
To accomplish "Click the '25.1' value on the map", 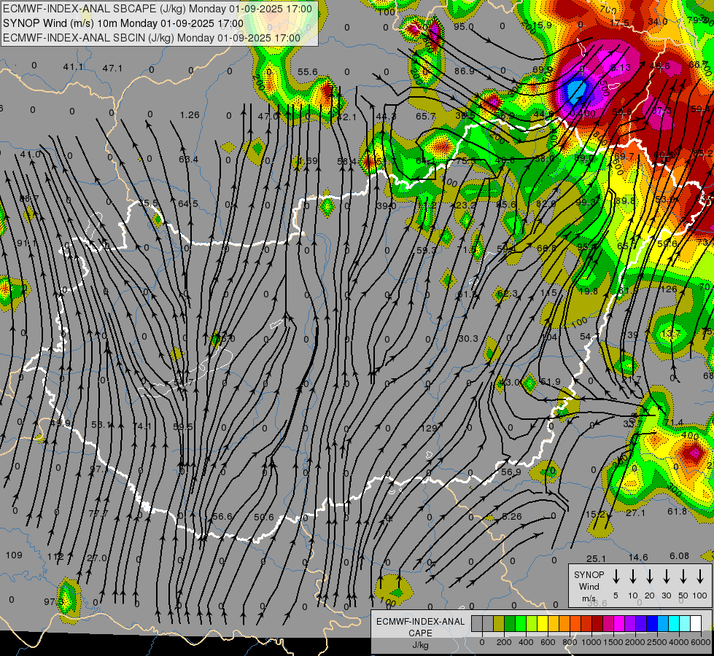I will 596,558.
